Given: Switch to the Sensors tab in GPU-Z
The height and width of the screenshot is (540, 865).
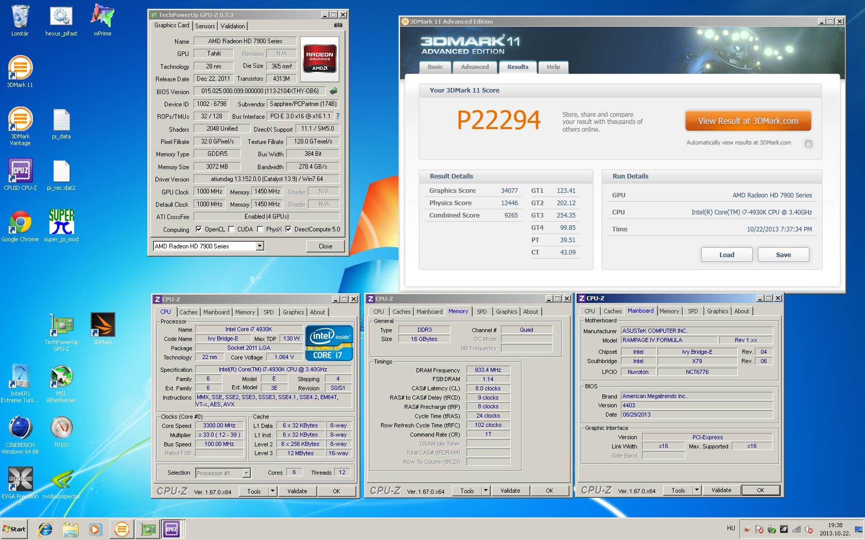Looking at the screenshot, I should pos(205,26).
